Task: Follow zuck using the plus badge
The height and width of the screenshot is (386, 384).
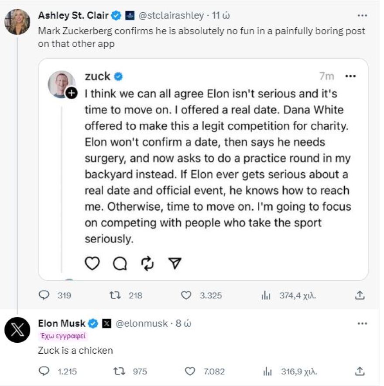Action: [x=72, y=93]
